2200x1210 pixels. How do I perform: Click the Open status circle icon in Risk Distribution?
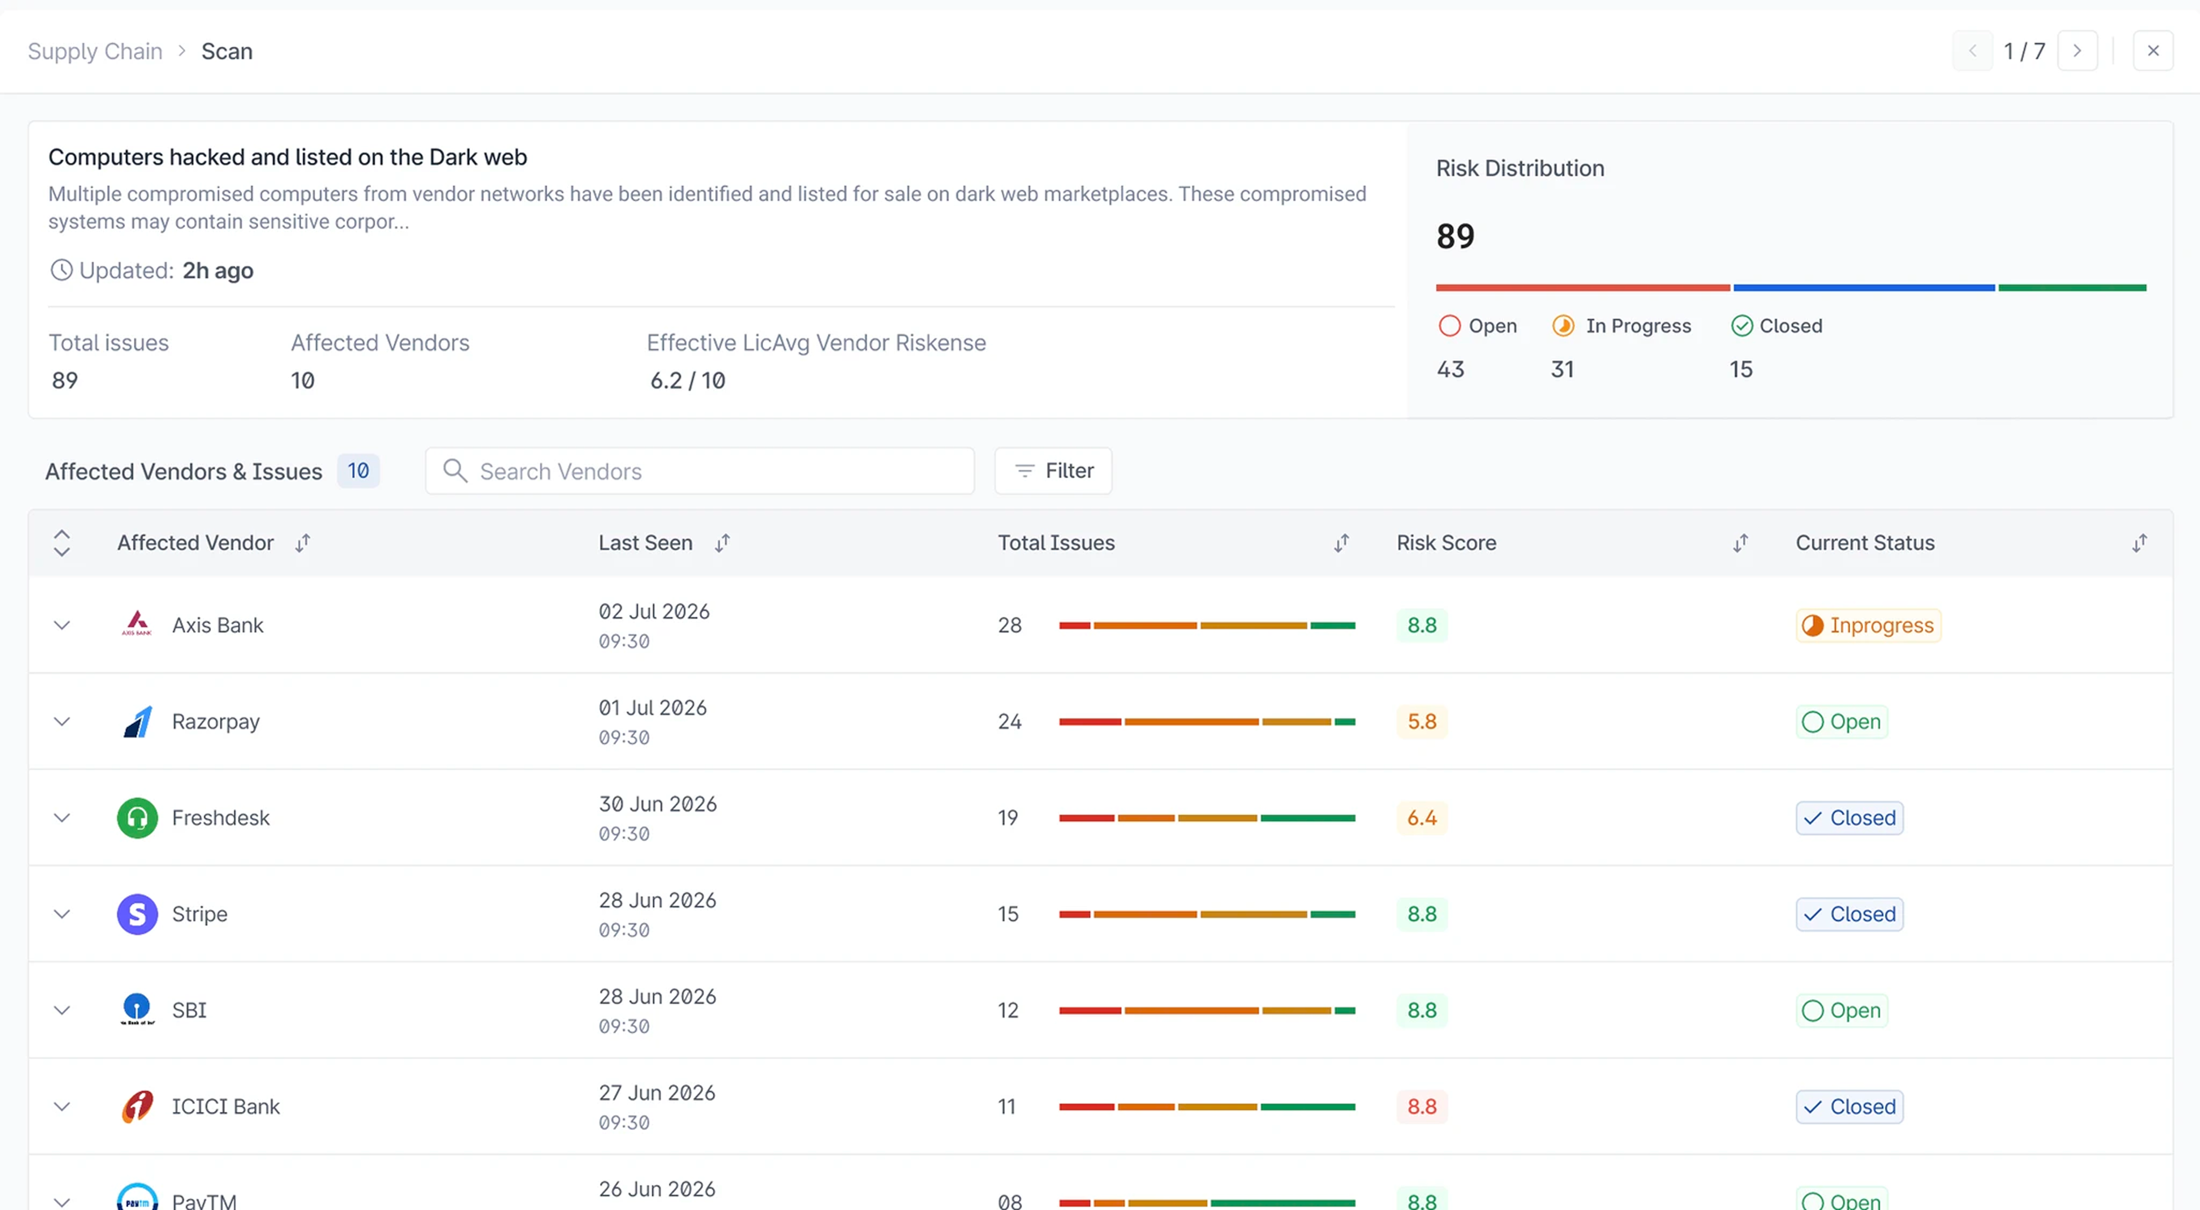pos(1449,326)
